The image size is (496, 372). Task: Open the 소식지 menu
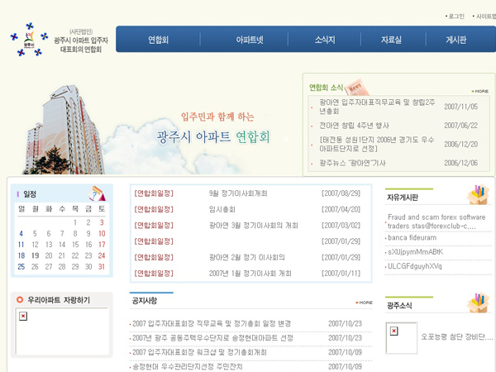pyautogui.click(x=324, y=39)
